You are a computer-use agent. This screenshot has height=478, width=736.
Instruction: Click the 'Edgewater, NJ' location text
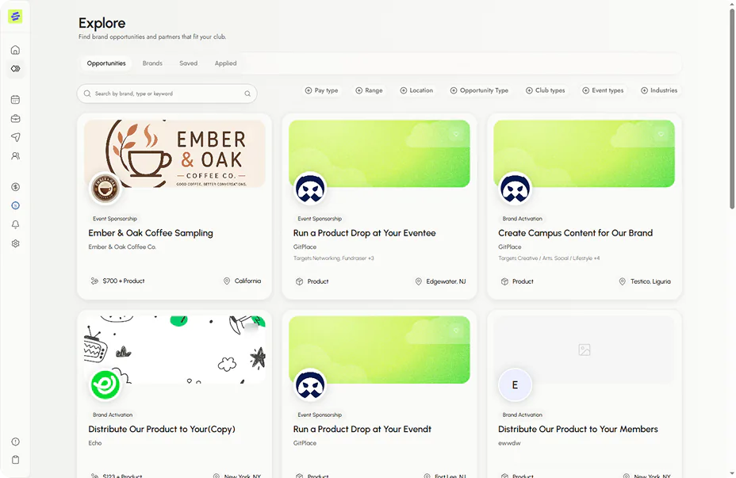(x=446, y=281)
